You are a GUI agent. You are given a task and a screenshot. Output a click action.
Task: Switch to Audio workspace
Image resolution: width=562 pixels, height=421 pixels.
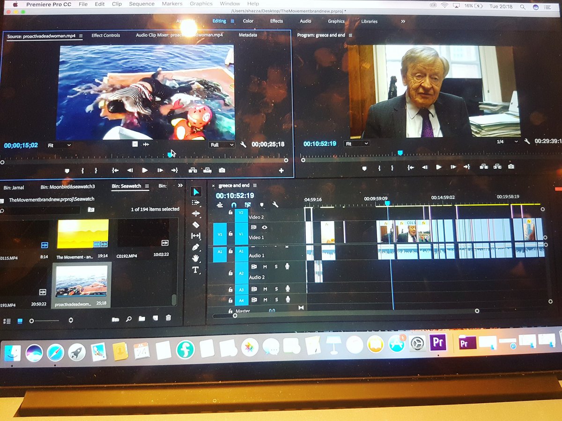[x=305, y=21]
